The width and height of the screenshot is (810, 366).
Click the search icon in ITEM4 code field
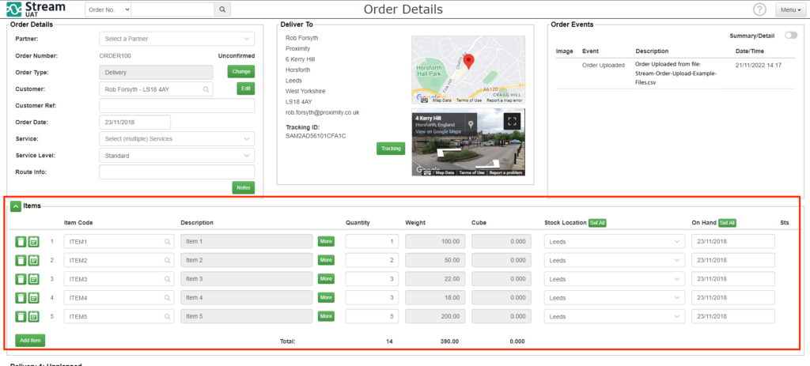tap(168, 298)
